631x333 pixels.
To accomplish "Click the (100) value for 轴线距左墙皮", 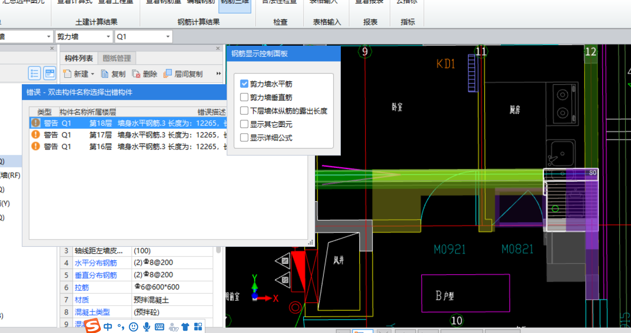I will click(142, 250).
